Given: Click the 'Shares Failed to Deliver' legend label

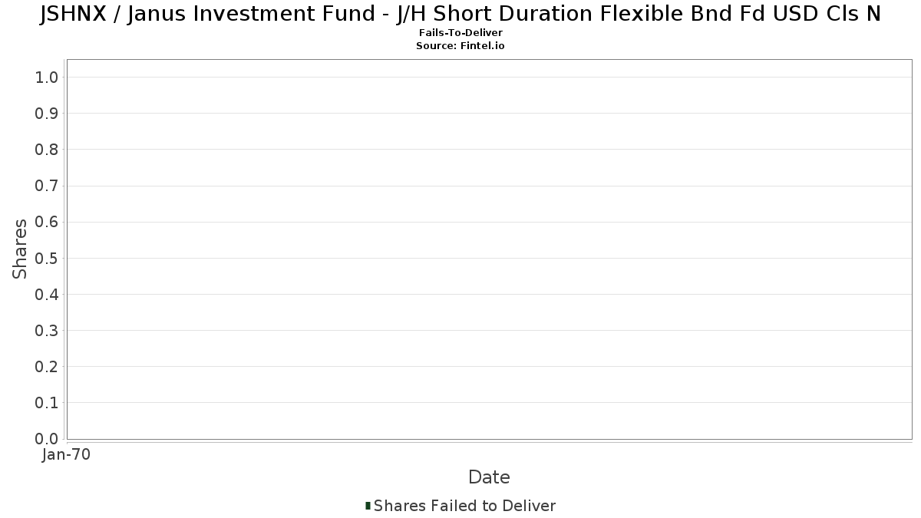Looking at the screenshot, I should [x=464, y=506].
